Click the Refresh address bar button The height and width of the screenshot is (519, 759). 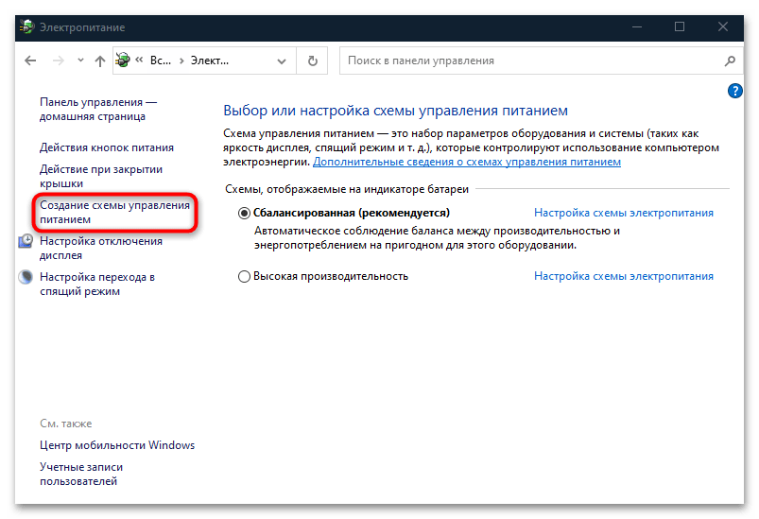point(313,61)
